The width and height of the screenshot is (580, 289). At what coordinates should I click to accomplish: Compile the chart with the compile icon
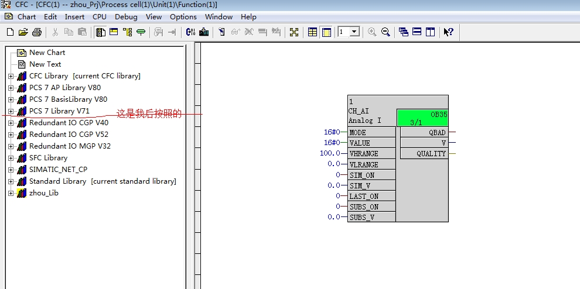[190, 32]
